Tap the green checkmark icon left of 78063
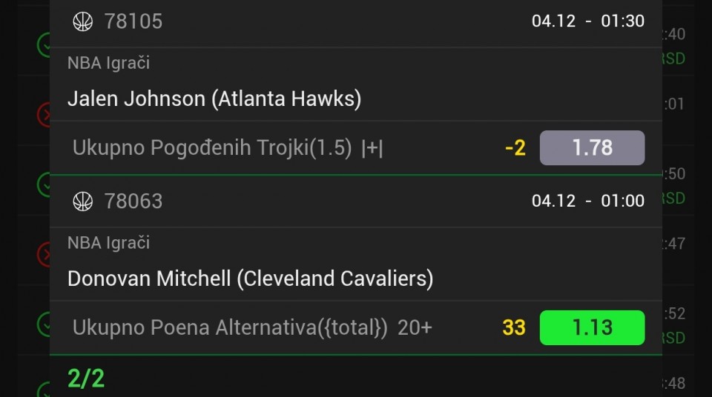 44,184
